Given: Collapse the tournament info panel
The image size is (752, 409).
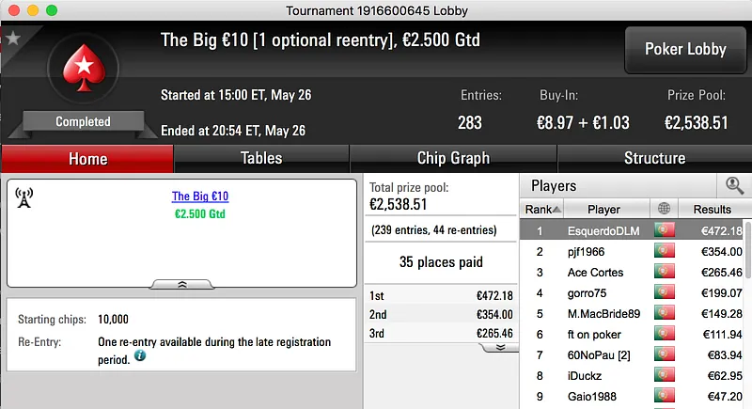Looking at the screenshot, I should pyautogui.click(x=181, y=283).
